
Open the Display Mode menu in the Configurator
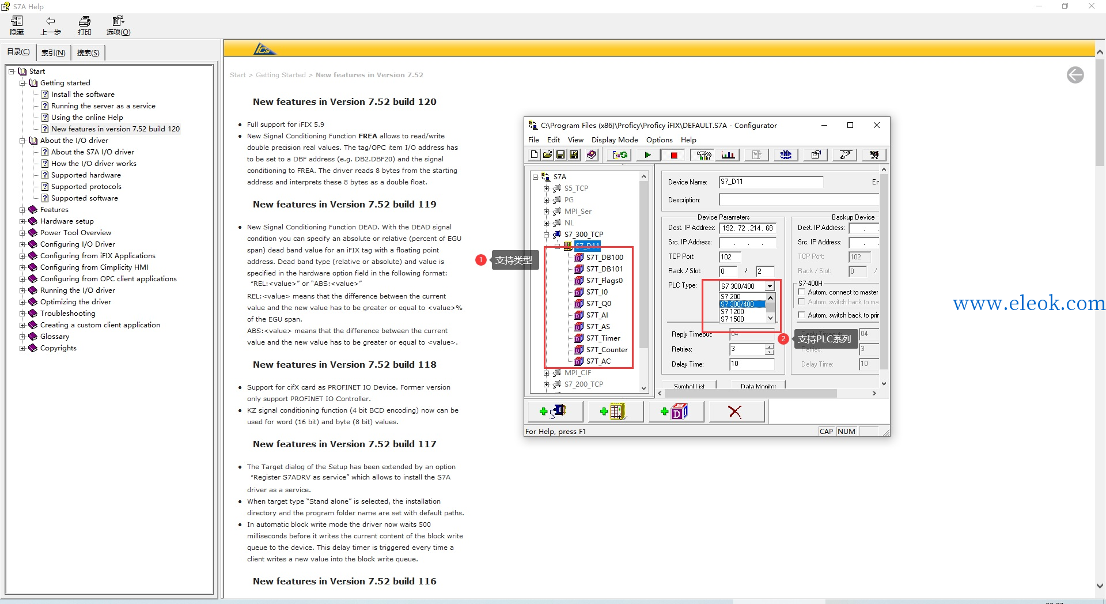pos(615,140)
